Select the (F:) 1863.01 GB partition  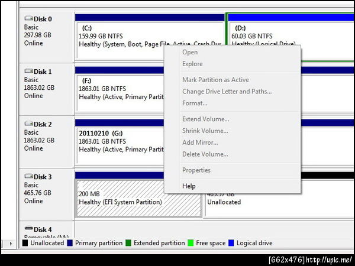click(120, 90)
